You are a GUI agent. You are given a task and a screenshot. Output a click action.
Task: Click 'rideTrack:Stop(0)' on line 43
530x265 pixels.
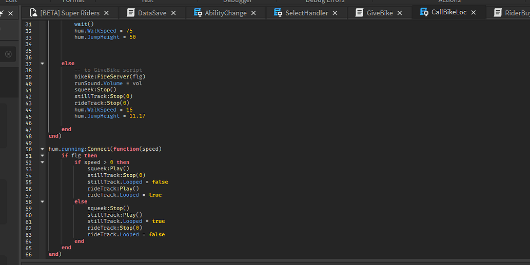pyautogui.click(x=102, y=103)
